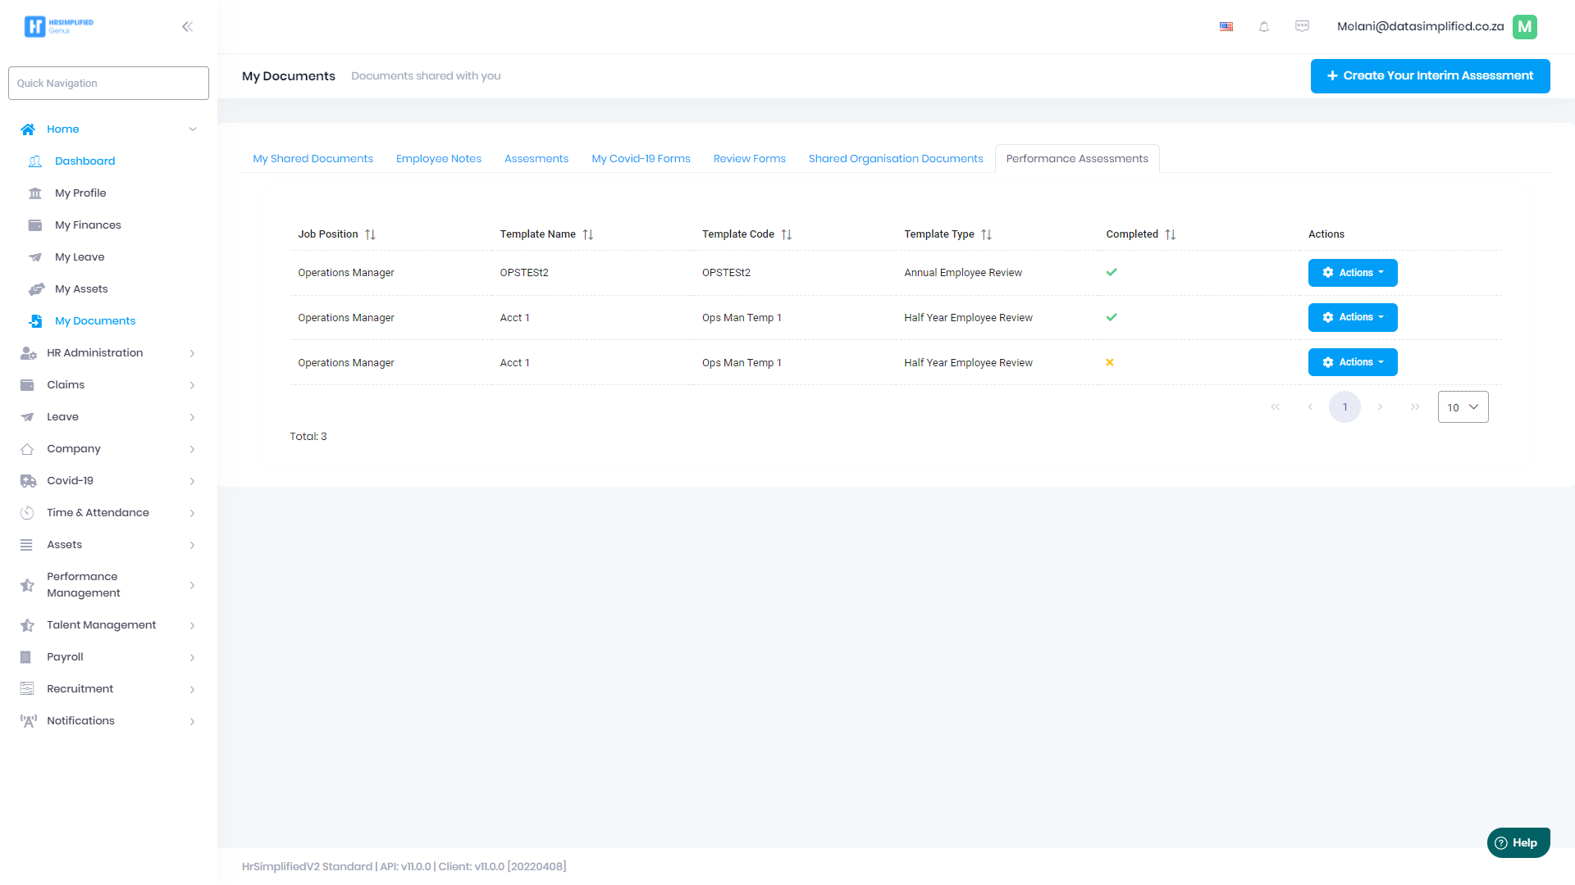Sort by Job Position column arrows
Screen dimensions: 1575x885
pyautogui.click(x=370, y=234)
